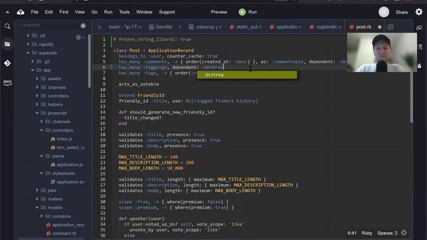Open editor settings gear in status bar
Image resolution: width=427 pixels, height=240 pixels.
[404, 233]
